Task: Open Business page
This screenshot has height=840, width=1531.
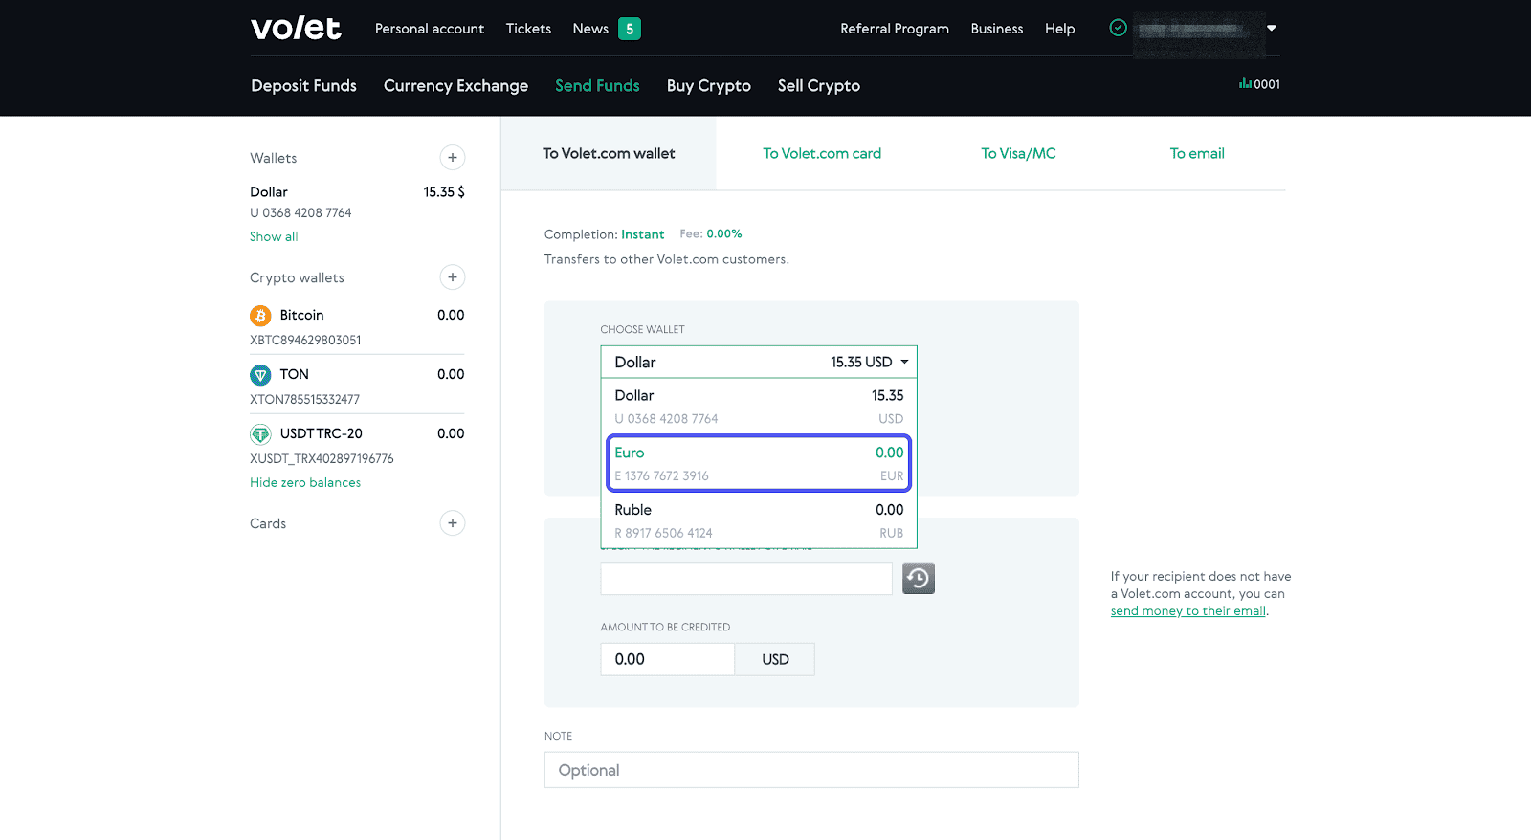Action: tap(997, 29)
